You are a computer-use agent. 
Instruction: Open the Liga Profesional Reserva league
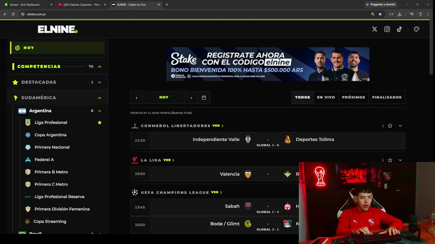59,197
